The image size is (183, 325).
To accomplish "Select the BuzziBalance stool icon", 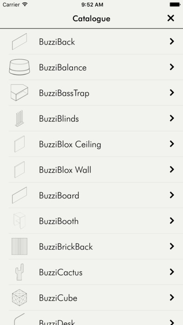I will click(19, 67).
